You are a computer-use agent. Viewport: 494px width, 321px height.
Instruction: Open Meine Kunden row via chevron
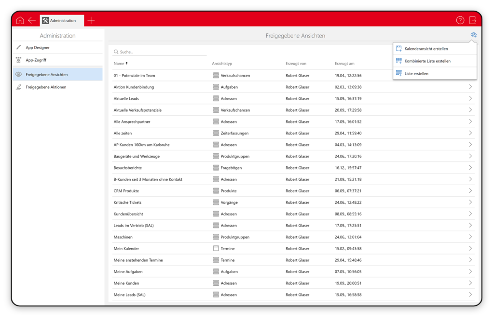coord(470,283)
